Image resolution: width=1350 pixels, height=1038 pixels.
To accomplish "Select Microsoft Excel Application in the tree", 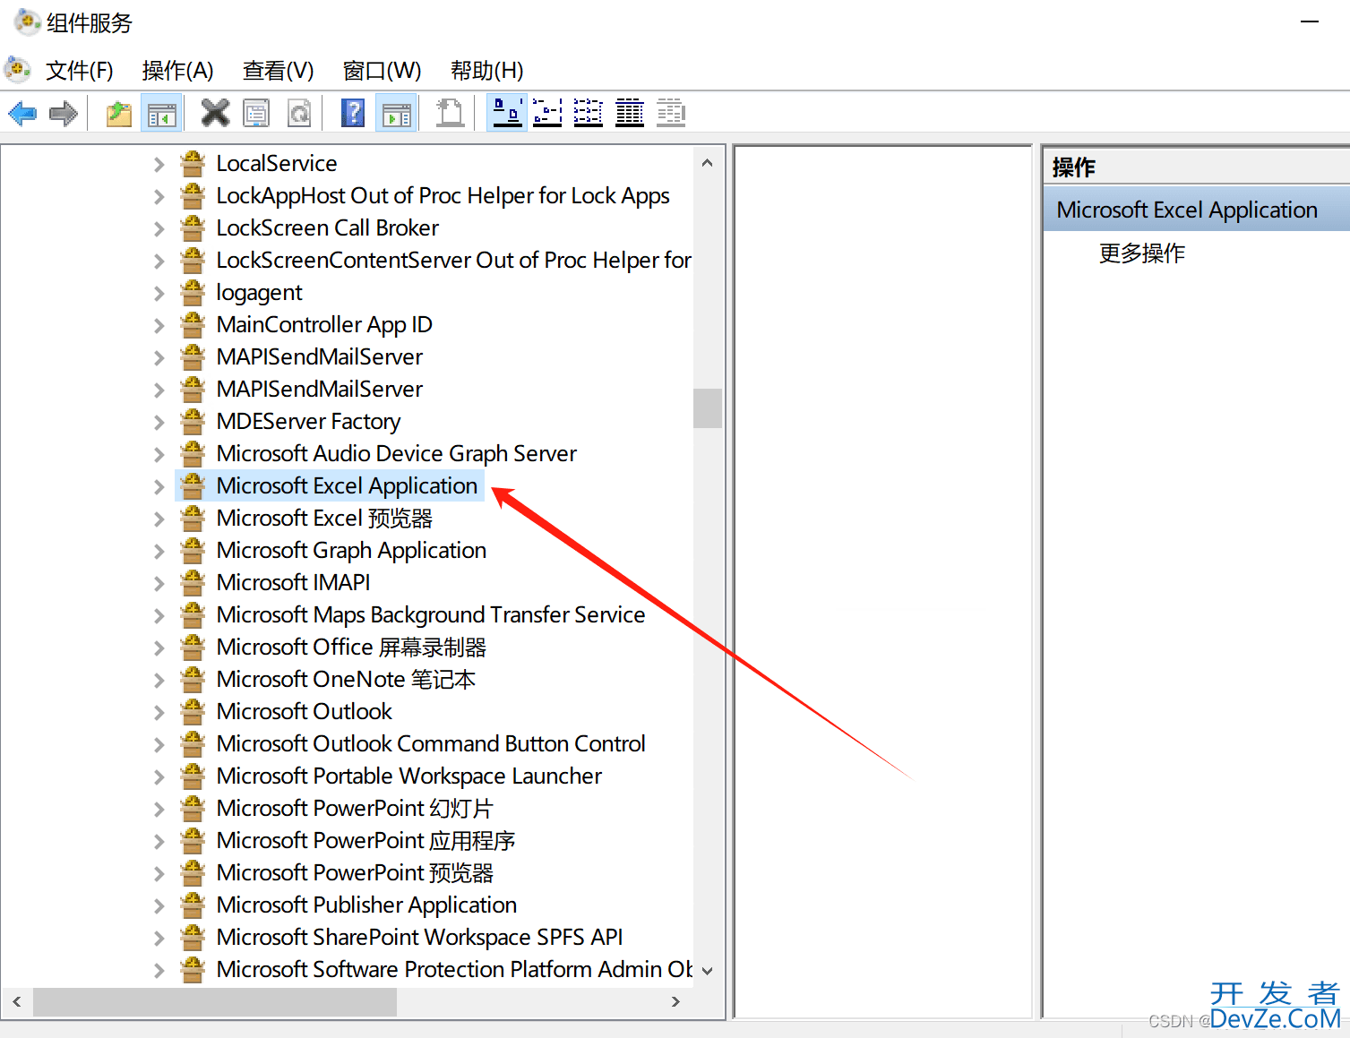I will [x=347, y=486].
